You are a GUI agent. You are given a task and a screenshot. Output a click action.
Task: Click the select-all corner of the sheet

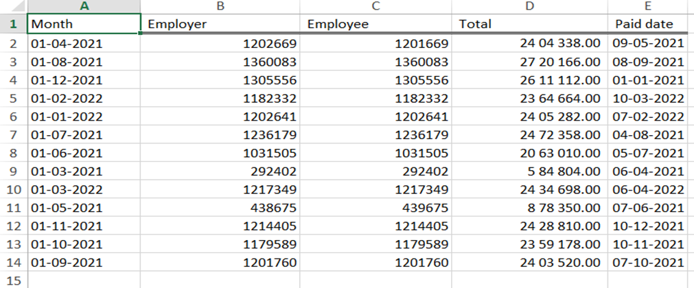pos(13,6)
